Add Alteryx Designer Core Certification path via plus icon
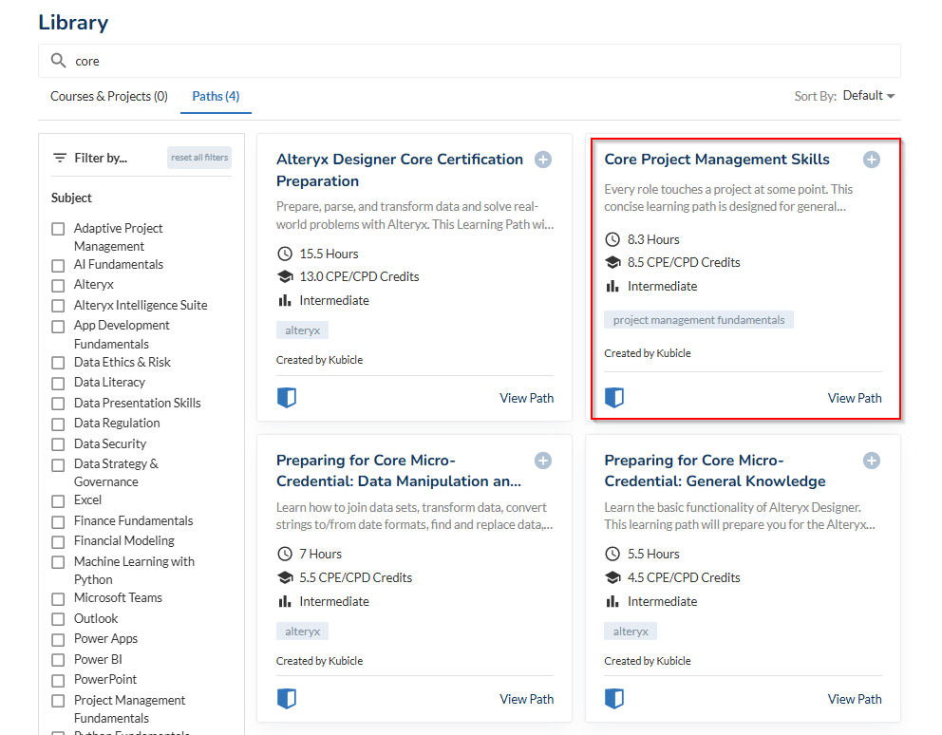Image resolution: width=942 pixels, height=735 pixels. [x=543, y=160]
